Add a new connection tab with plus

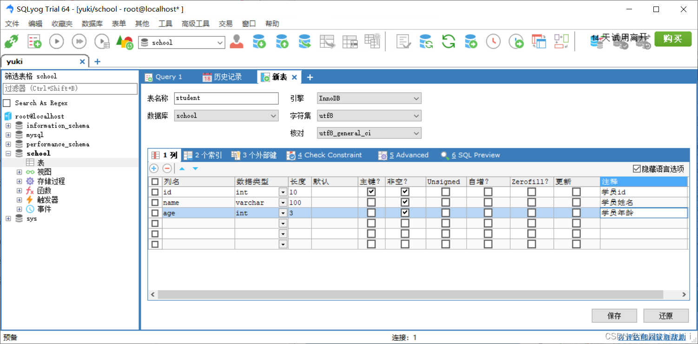97,62
